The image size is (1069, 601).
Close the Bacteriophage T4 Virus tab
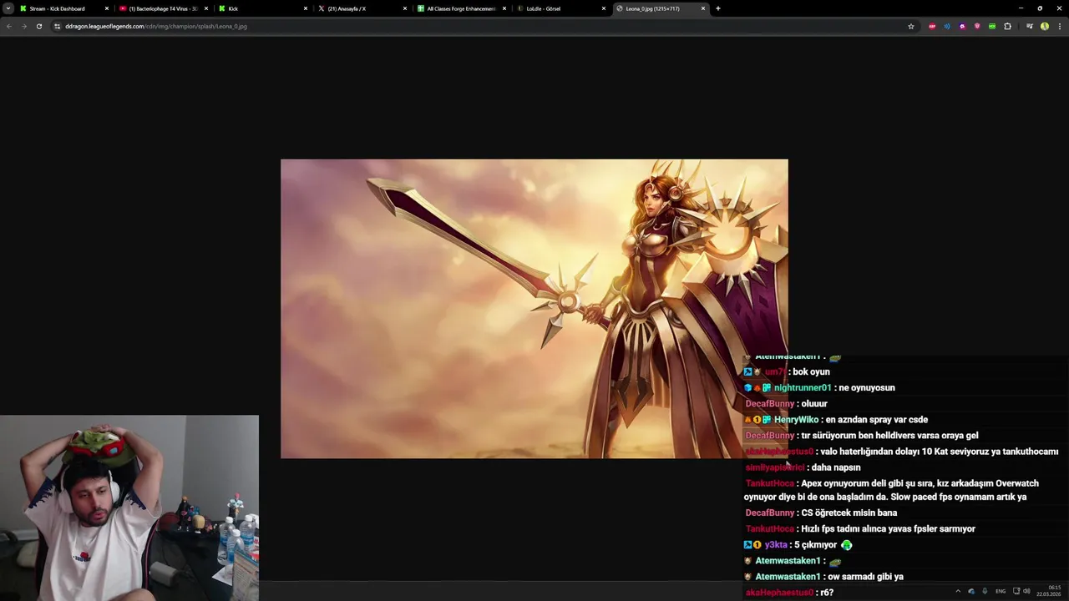[206, 8]
